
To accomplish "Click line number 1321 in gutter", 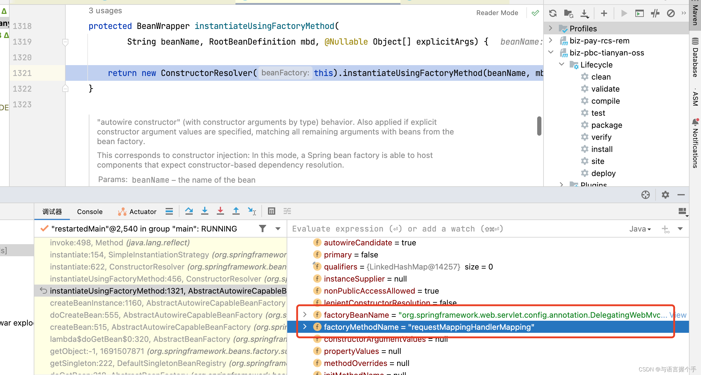I will point(22,73).
